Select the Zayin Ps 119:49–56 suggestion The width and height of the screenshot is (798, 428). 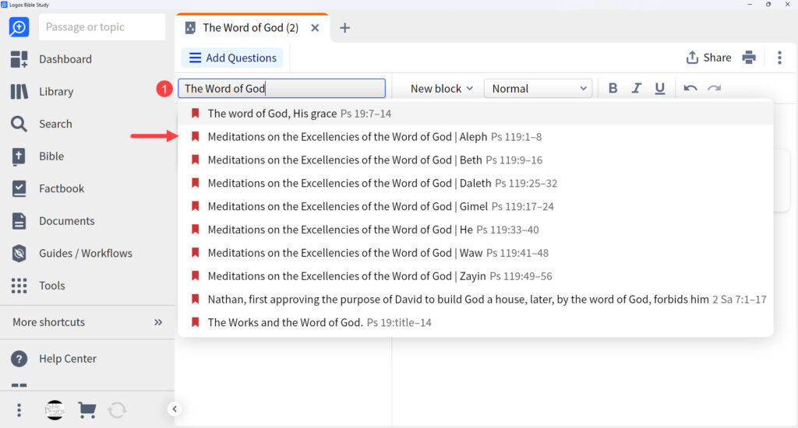tap(475, 276)
